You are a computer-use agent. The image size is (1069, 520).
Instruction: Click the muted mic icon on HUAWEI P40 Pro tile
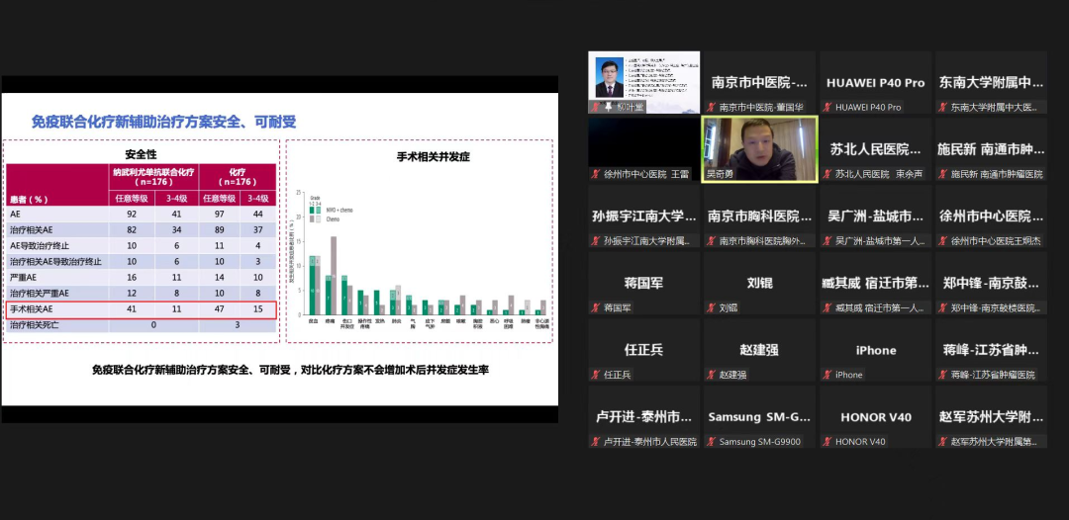point(827,107)
